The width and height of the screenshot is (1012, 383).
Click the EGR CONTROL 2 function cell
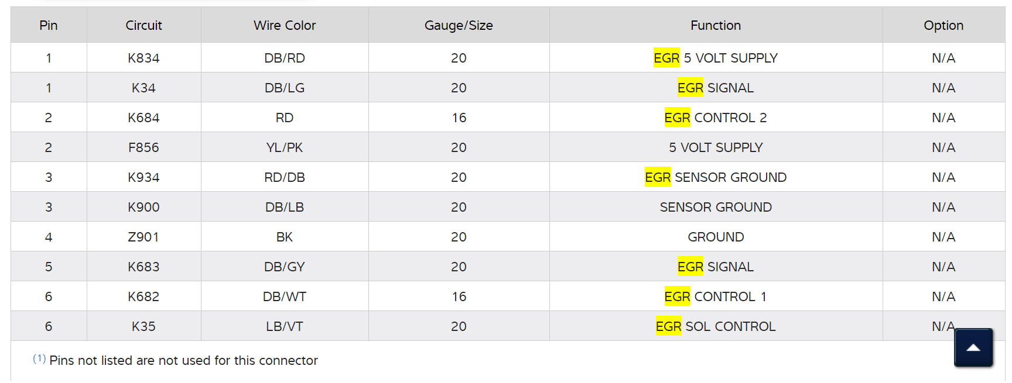point(716,118)
